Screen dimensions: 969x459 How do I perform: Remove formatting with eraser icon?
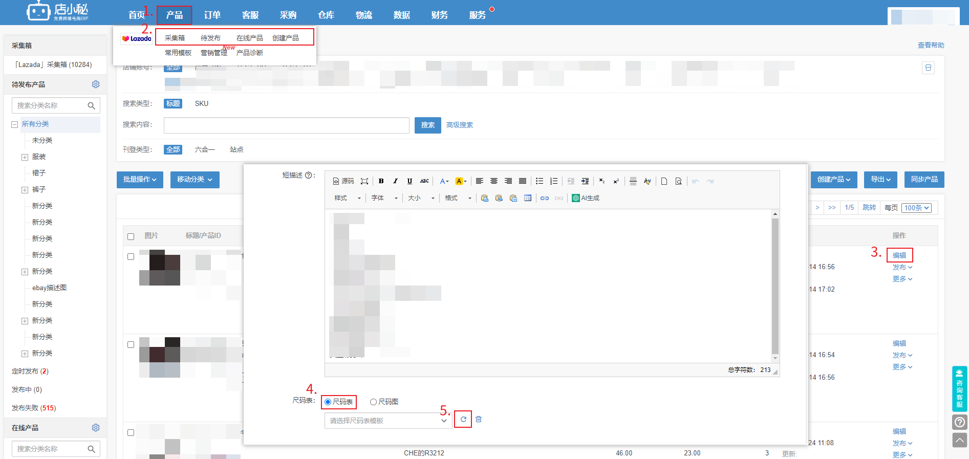click(648, 181)
